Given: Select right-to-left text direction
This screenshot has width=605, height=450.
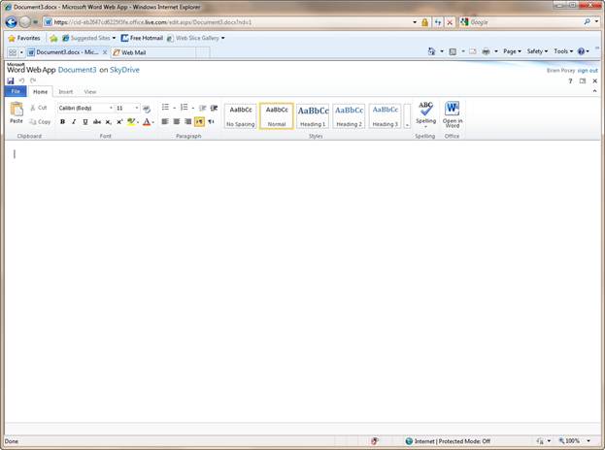Looking at the screenshot, I should pyautogui.click(x=211, y=122).
